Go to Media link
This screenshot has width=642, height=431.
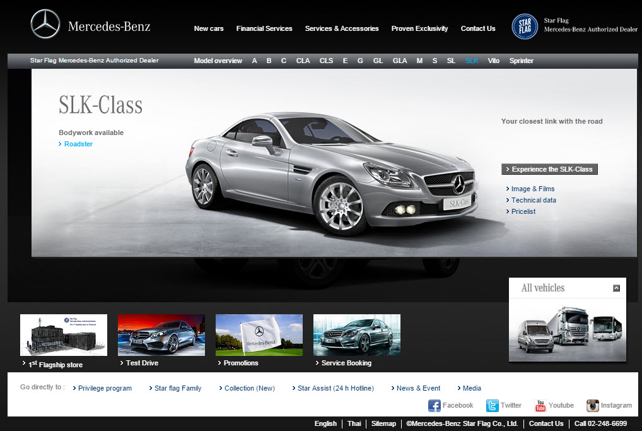tap(472, 388)
